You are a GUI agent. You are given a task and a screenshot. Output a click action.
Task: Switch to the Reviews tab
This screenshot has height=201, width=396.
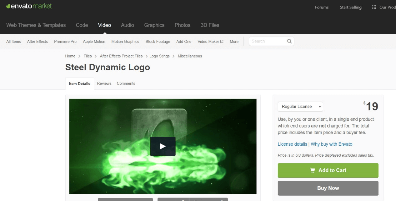tap(104, 83)
